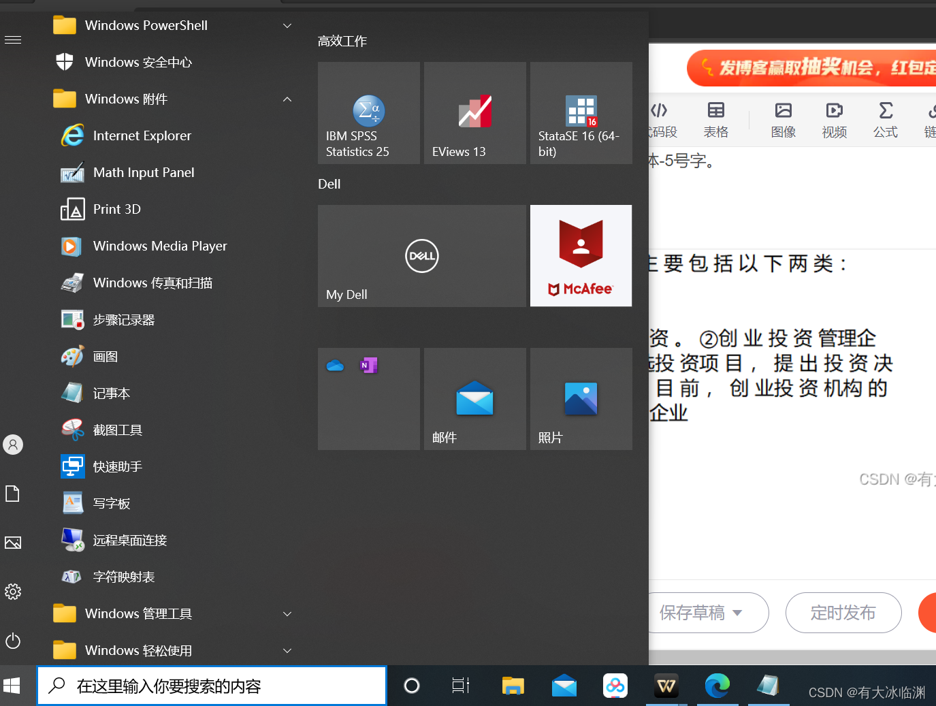Click the 定时发布 button in the editor
The height and width of the screenshot is (706, 936).
843,613
